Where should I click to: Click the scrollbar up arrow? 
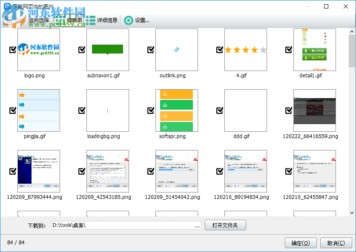pos(352,31)
